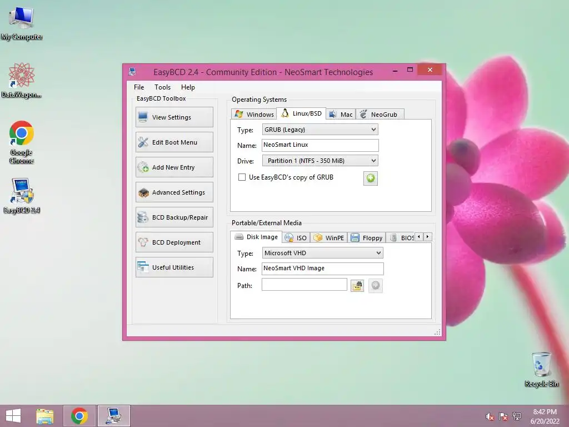Switch to the BIOS media tab

[401, 237]
